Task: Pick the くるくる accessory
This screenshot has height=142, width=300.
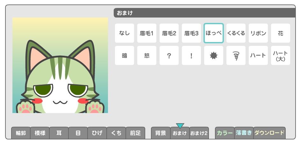Action: click(236, 33)
